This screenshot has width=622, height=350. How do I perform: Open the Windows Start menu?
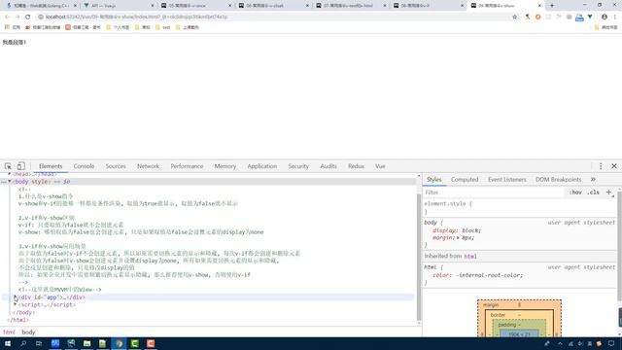point(8,343)
